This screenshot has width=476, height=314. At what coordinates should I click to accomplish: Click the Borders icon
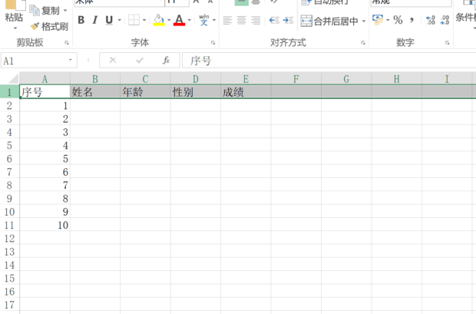[x=134, y=20]
